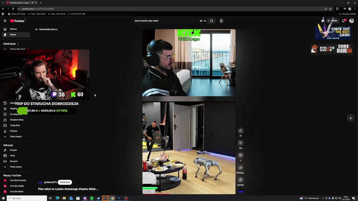Open 'Classes | EO Guides' bookmark
Image resolution: width=358 pixels, height=201 pixels.
click(x=17, y=14)
